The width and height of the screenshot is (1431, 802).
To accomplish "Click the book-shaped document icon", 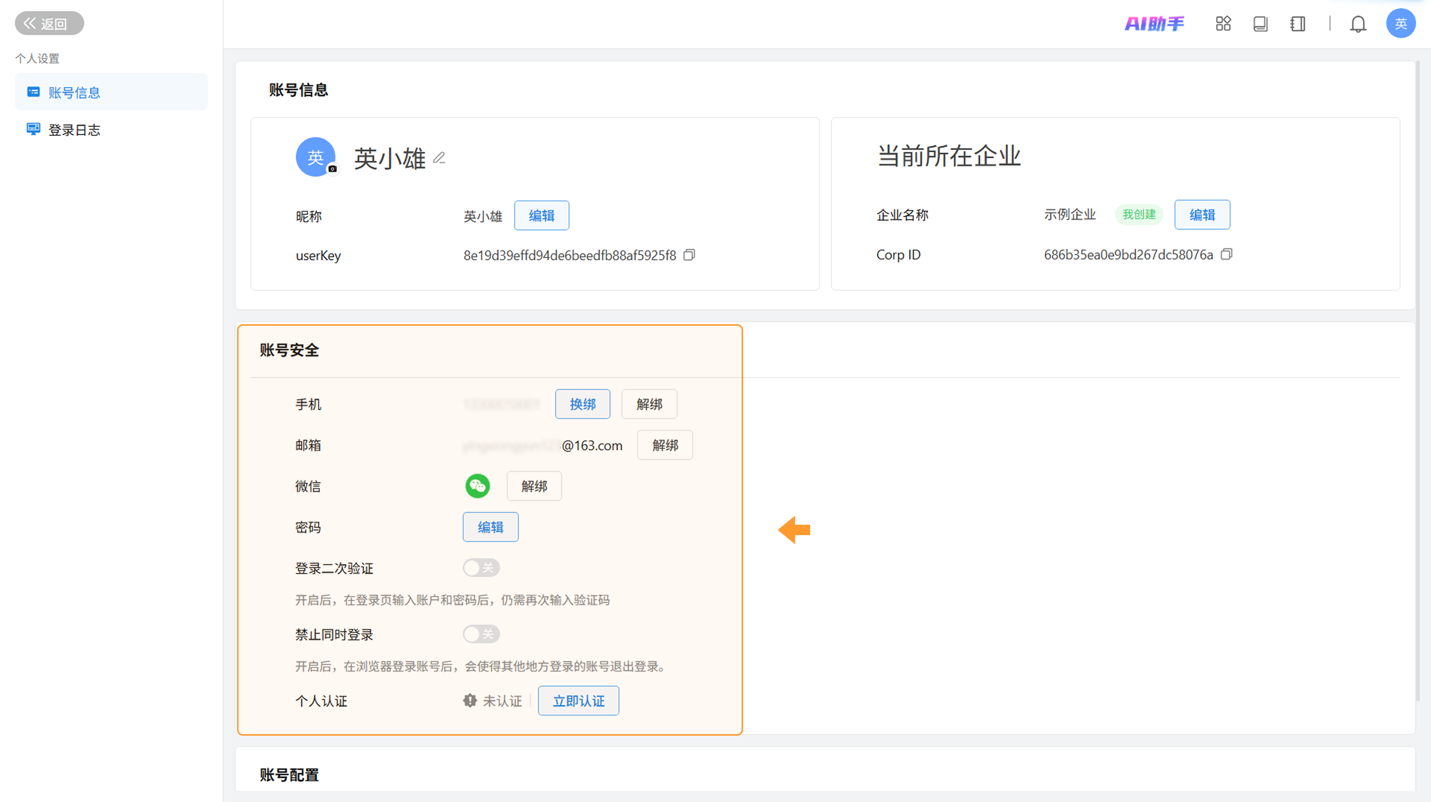I will (1260, 24).
